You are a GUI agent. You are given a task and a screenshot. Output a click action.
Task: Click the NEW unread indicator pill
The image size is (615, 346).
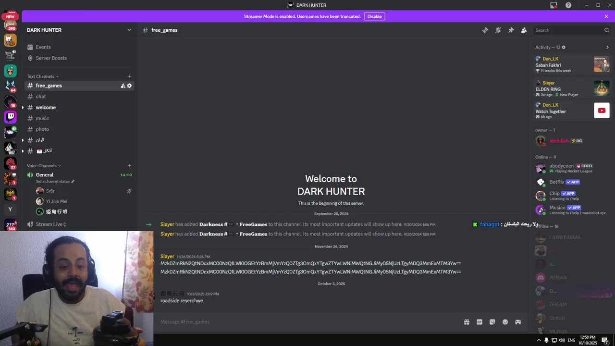(x=10, y=16)
